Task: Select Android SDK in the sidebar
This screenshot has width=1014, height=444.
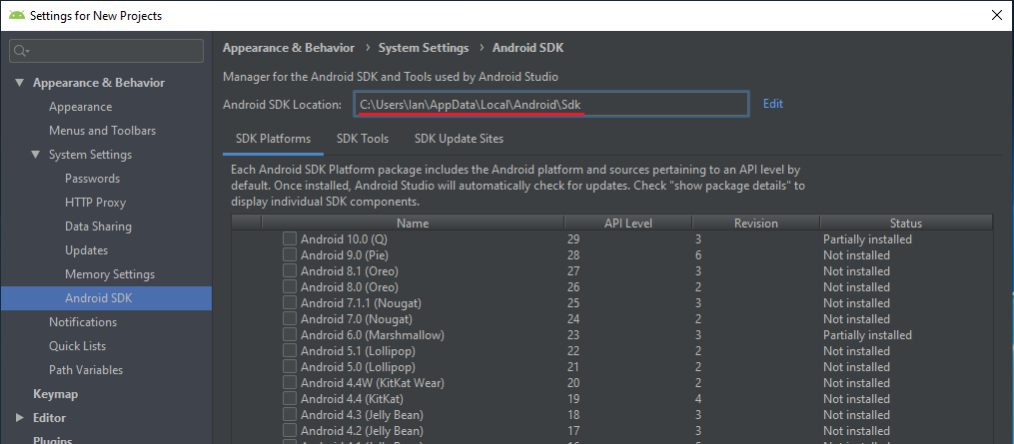Action: click(106, 298)
